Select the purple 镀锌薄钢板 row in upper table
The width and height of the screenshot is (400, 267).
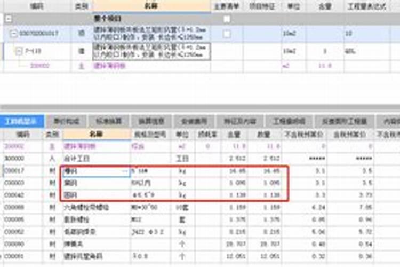coord(151,66)
